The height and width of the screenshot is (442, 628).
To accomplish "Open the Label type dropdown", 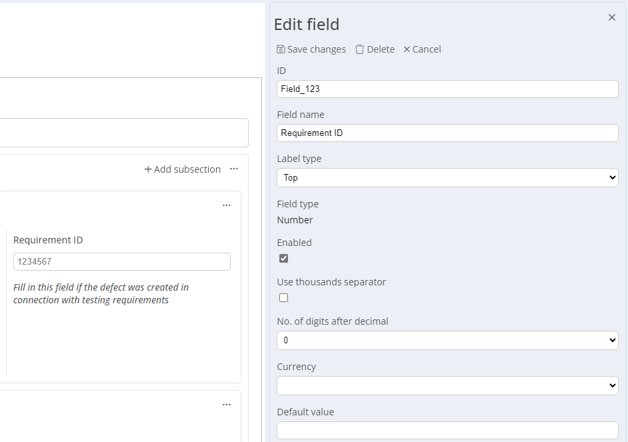I will (x=447, y=177).
